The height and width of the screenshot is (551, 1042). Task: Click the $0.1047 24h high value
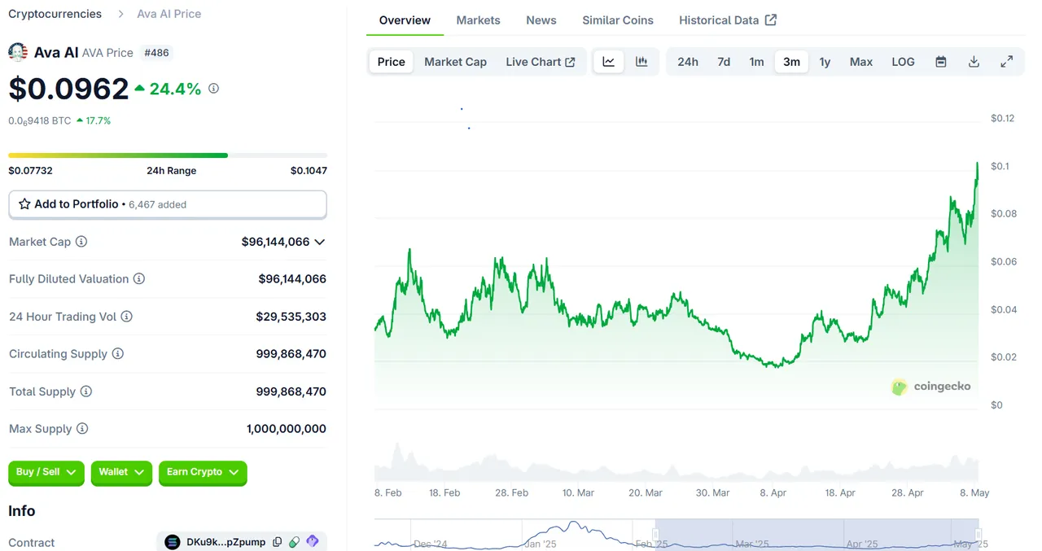tap(309, 171)
